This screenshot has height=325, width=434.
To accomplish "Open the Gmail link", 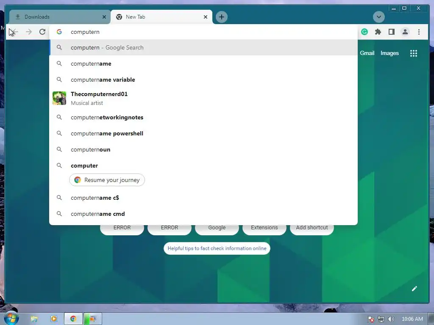I will click(x=367, y=53).
